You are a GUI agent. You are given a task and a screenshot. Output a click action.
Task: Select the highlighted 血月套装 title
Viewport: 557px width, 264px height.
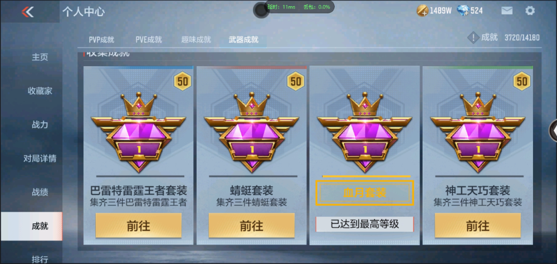pos(365,193)
